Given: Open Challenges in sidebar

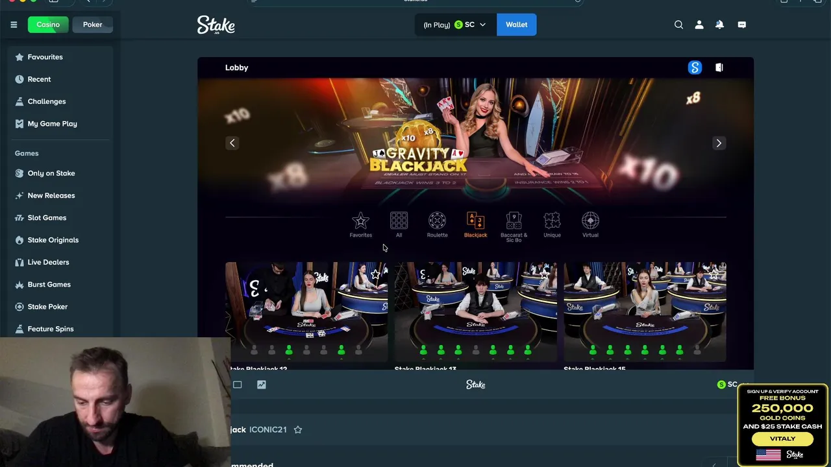Looking at the screenshot, I should (x=60, y=101).
